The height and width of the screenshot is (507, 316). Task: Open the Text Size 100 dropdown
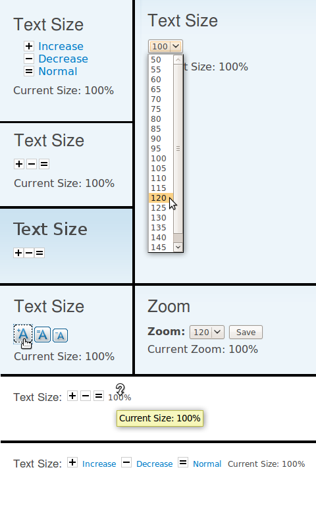[165, 46]
